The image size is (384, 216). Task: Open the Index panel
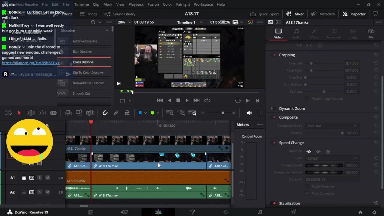pos(88,14)
